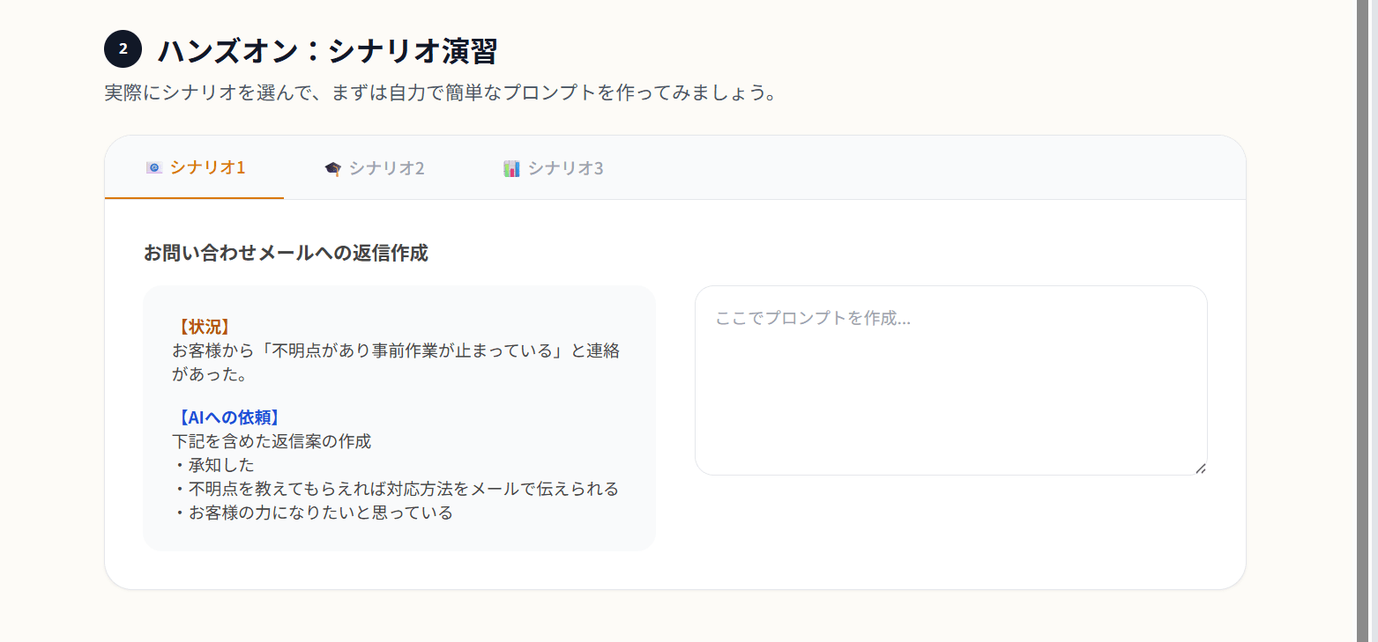Viewport: 1378px width, 642px height.
Task: Click the bullet about 不明点を教えてもらえれば
Action: 396,489
